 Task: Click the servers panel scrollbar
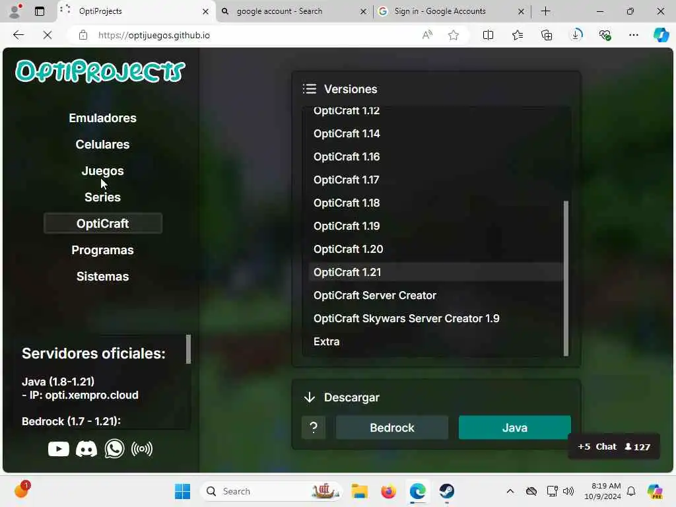188,349
